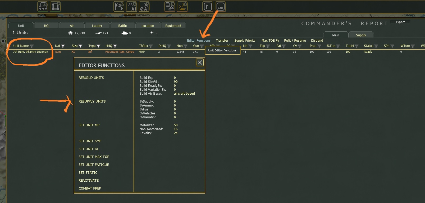
Task: Select the Supply sub-tab
Action: pyautogui.click(x=361, y=35)
